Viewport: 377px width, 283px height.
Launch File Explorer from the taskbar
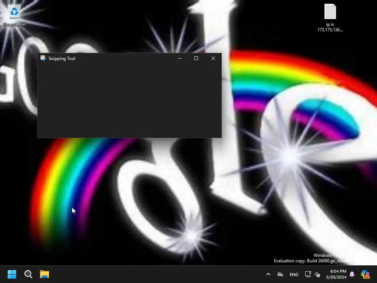(x=45, y=274)
